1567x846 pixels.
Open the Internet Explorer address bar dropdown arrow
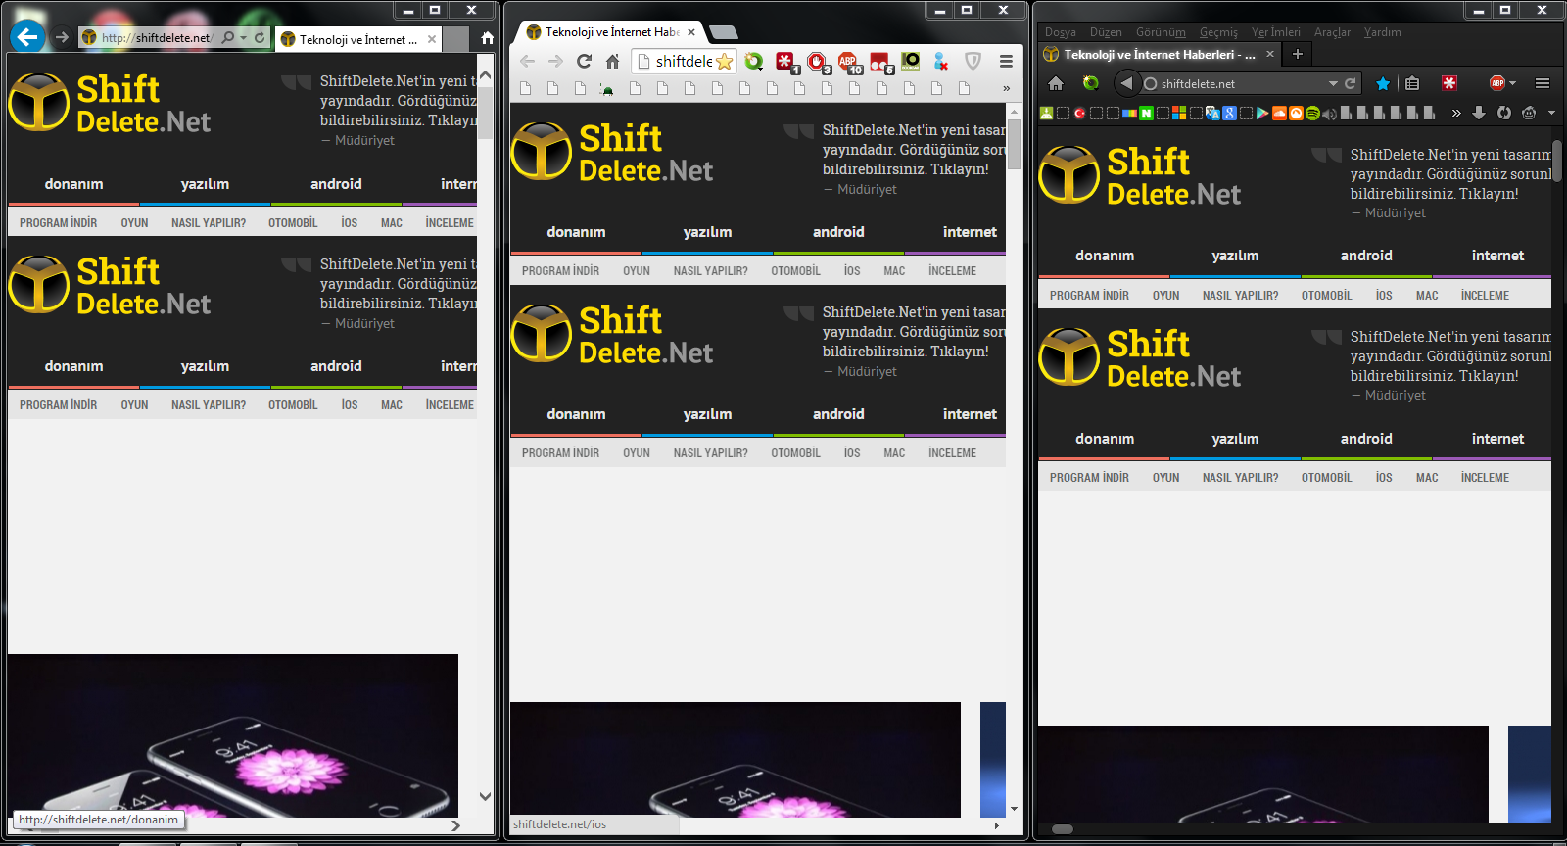pyautogui.click(x=244, y=37)
